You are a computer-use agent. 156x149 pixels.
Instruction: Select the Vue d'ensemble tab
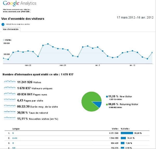pyautogui.click(x=11, y=29)
